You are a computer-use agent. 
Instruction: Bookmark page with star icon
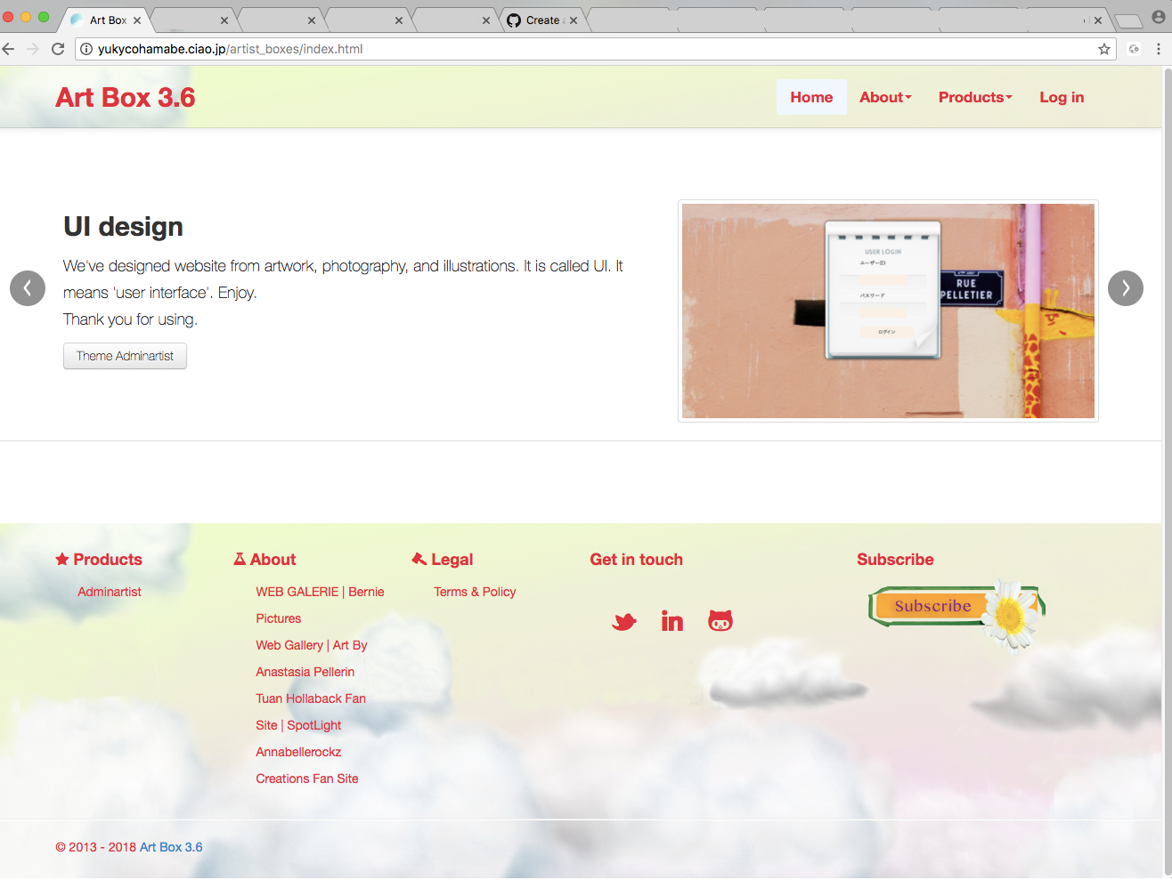1104,49
